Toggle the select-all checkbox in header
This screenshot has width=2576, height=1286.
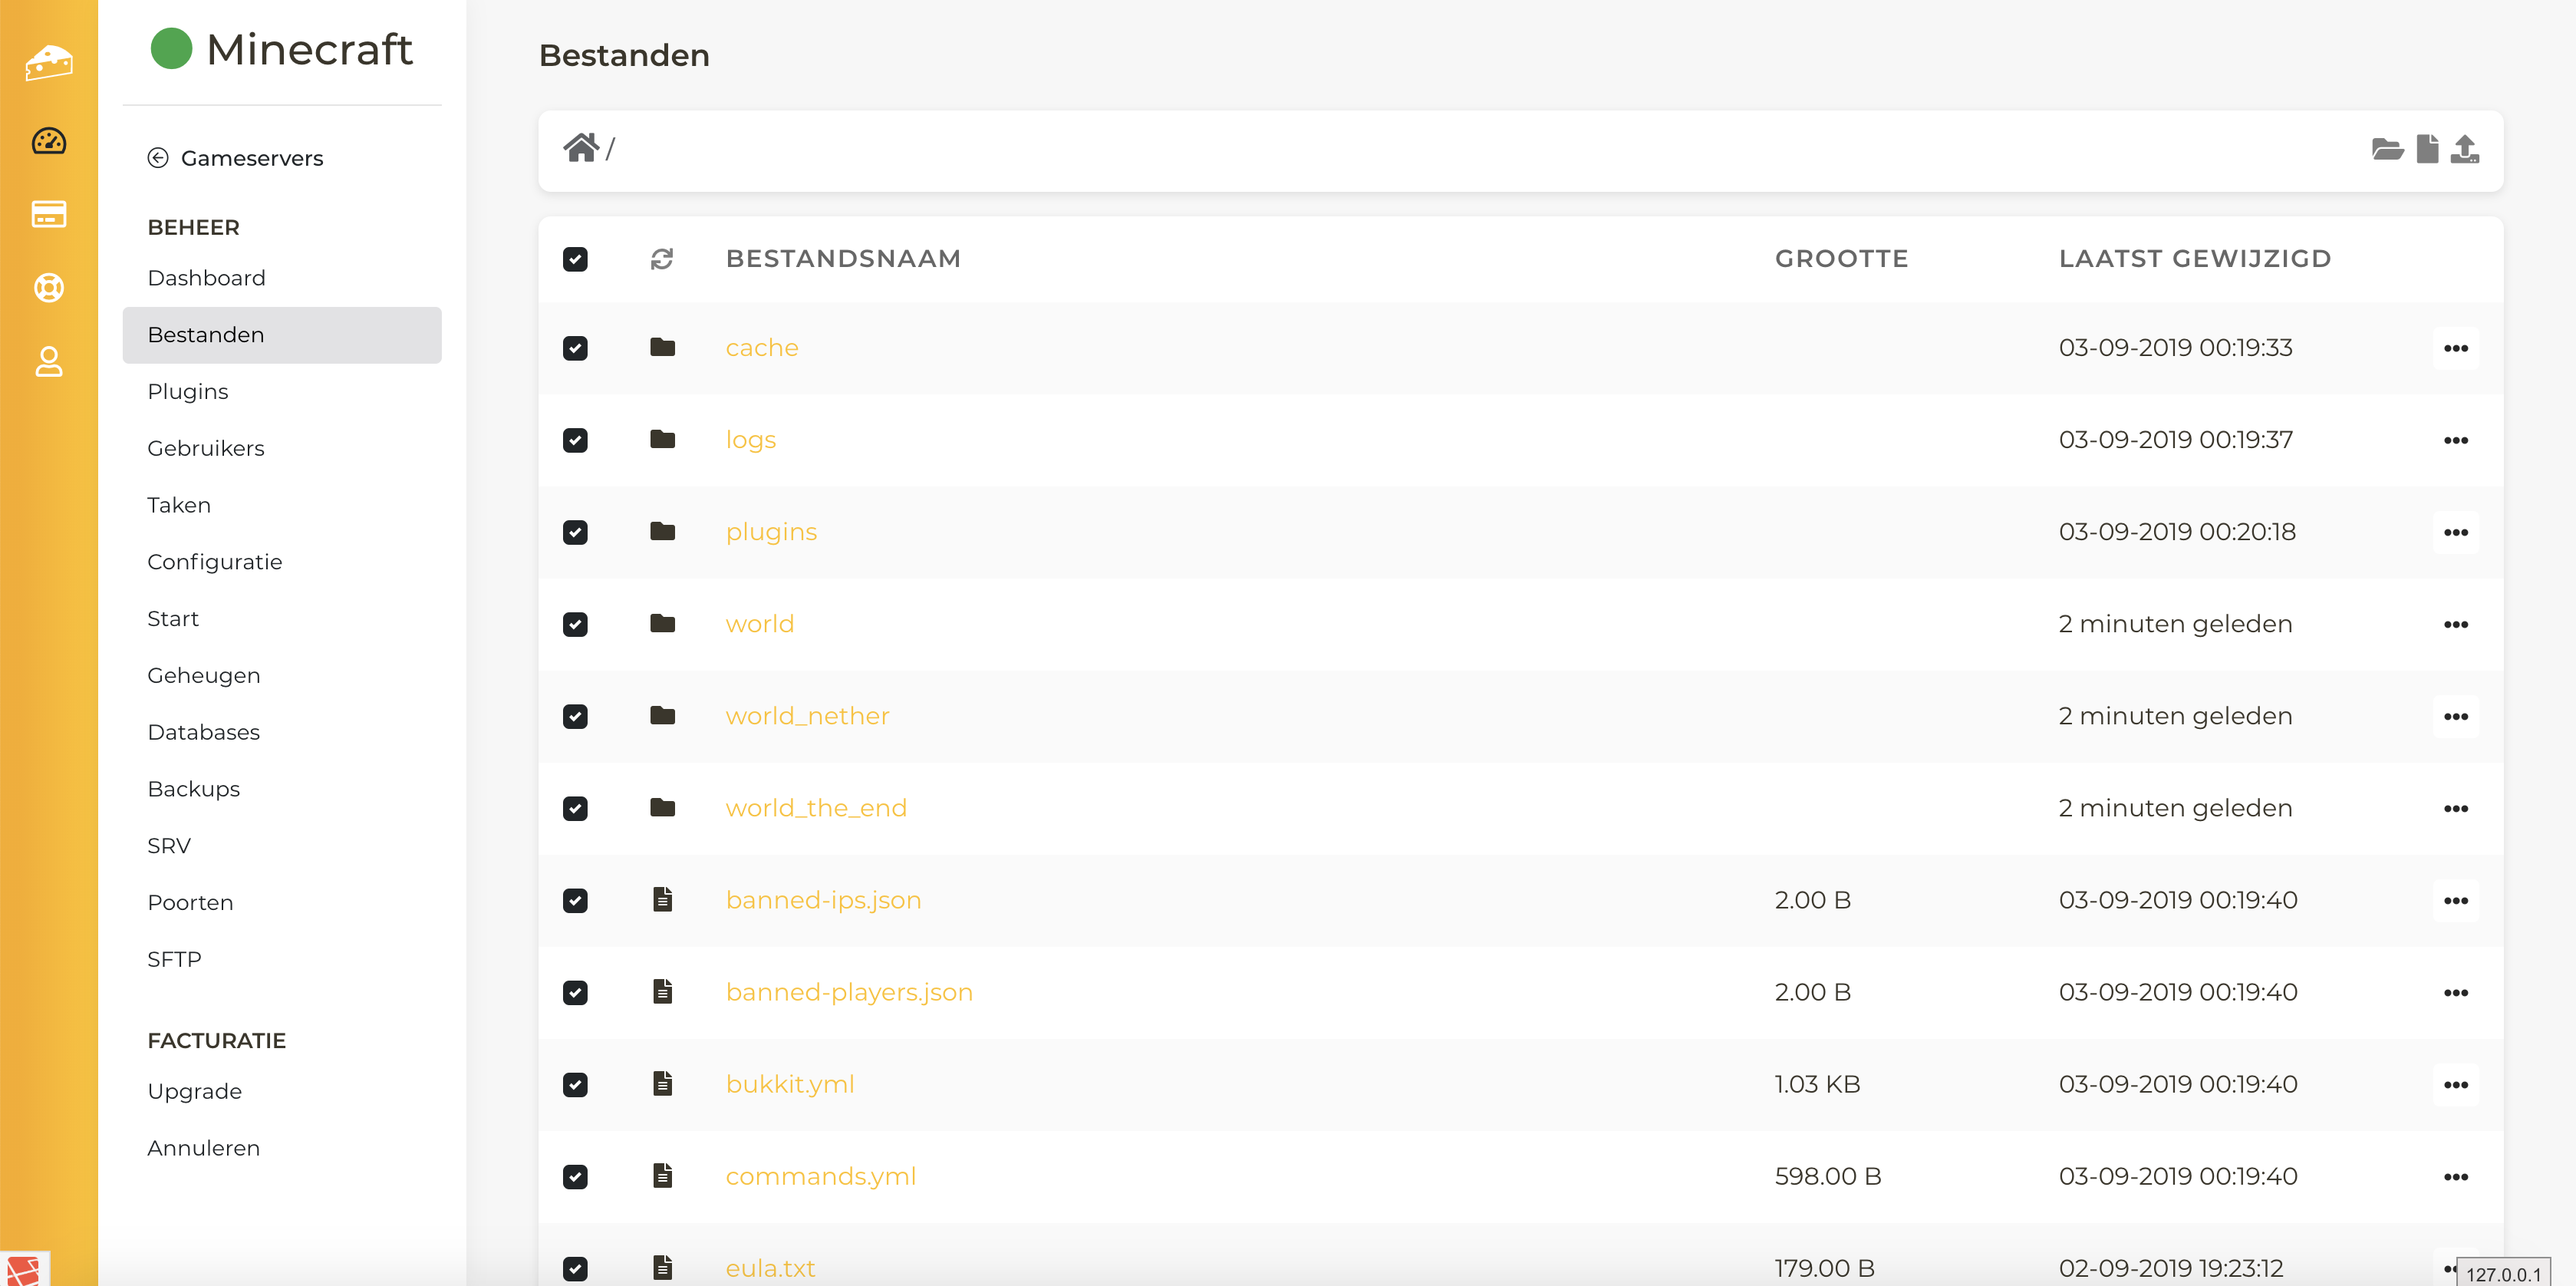[575, 259]
